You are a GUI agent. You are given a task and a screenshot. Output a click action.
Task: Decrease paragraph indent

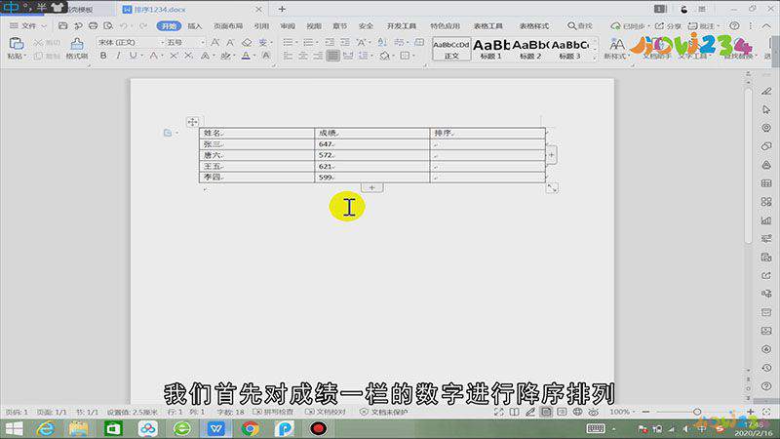click(x=330, y=42)
